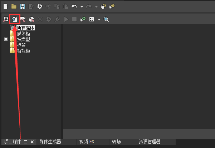
Task: Click remove all unused media icon
Action: point(6,19)
